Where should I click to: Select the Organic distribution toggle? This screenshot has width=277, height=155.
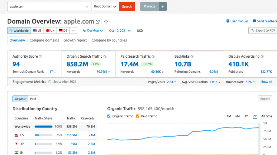pos(20,99)
